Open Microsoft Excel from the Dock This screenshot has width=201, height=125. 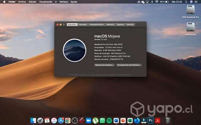[130, 120]
